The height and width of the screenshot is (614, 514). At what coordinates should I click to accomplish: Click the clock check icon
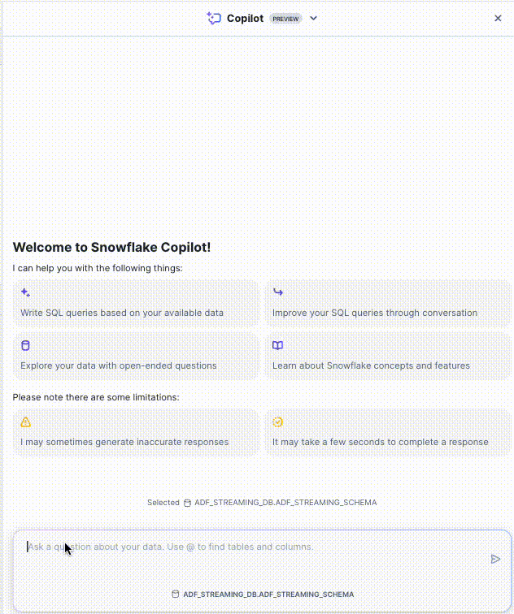[x=278, y=422]
